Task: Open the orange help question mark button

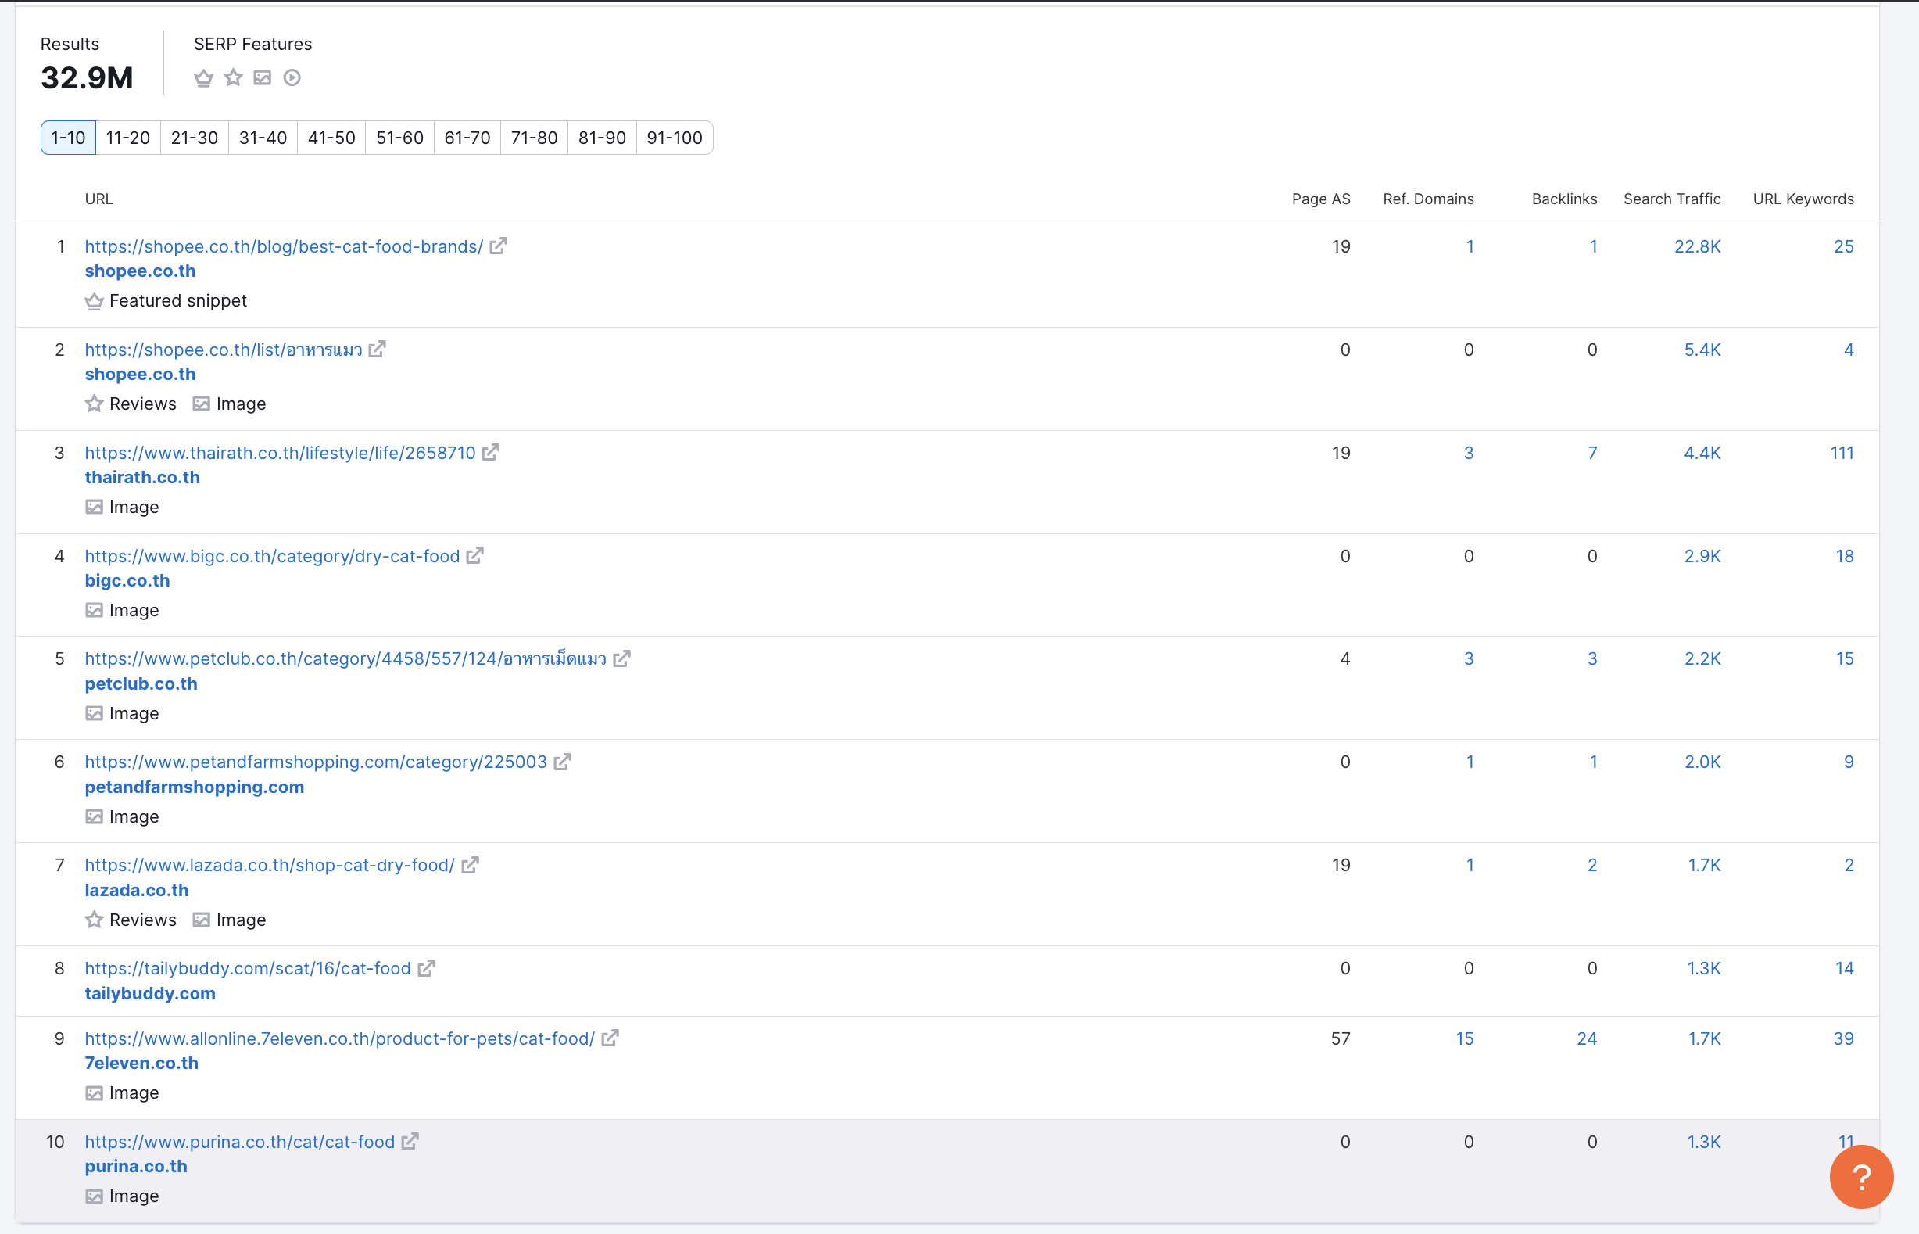Action: tap(1861, 1177)
